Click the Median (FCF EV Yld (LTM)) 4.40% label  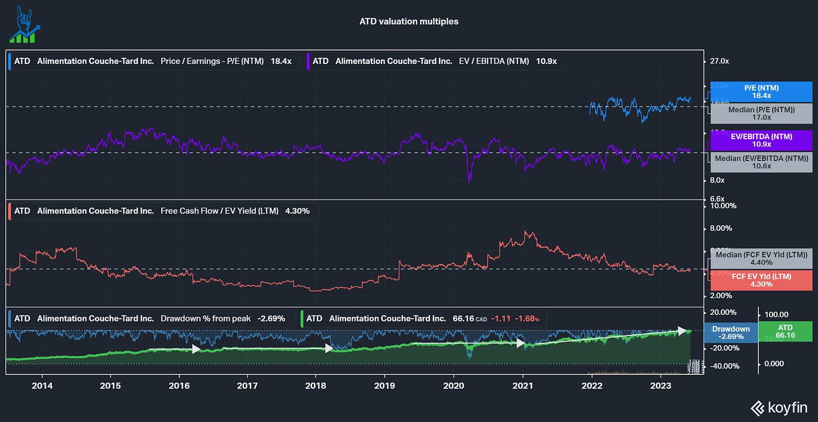click(761, 258)
